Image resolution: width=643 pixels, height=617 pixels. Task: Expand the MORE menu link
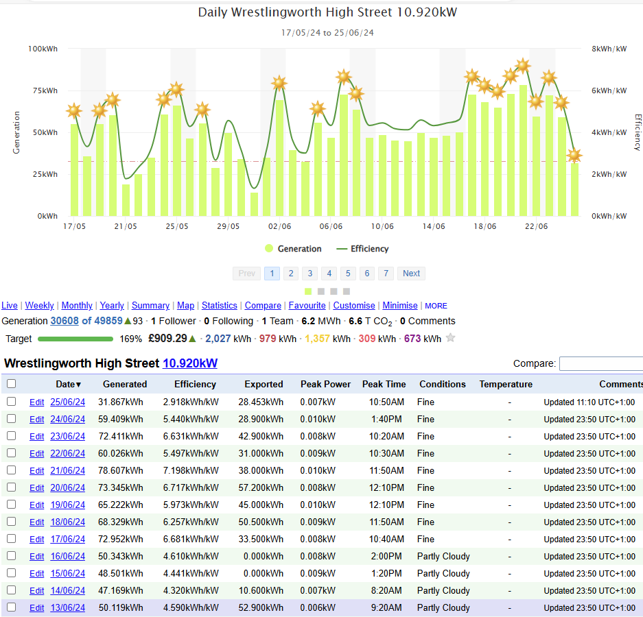[x=436, y=306]
